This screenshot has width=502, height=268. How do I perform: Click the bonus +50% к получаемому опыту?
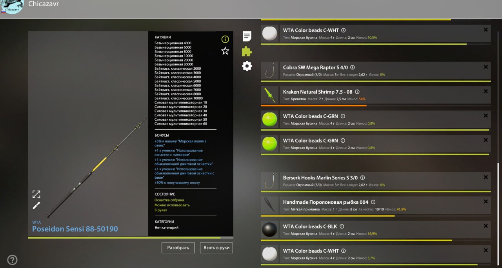tap(177, 183)
